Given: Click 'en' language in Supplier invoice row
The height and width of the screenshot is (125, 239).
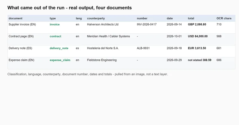Looking at the screenshot, I should (77, 24).
